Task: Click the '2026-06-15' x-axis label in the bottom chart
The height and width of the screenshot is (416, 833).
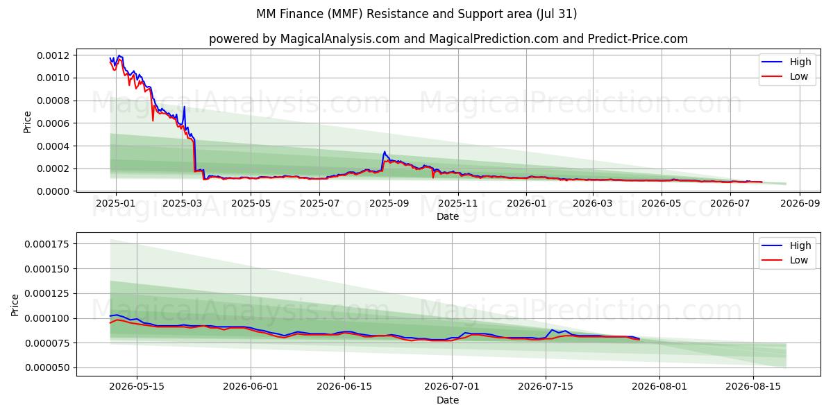Action: 344,388
